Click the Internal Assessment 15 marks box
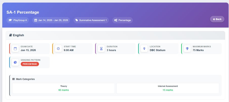The height and width of the screenshot is (102, 229). 168,88
